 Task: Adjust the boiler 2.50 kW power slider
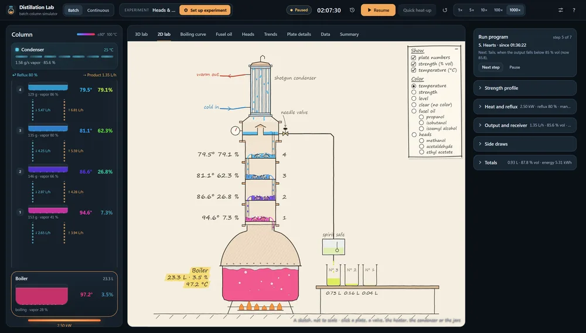pos(64,320)
